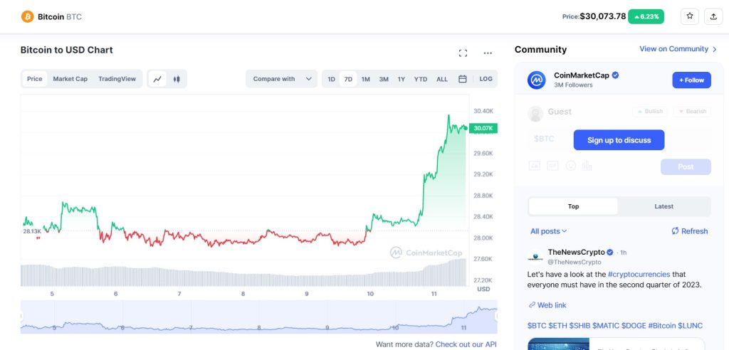Viewport: 729px width, 350px height.
Task: Click the CoinMarketCap community avatar
Action: [537, 80]
